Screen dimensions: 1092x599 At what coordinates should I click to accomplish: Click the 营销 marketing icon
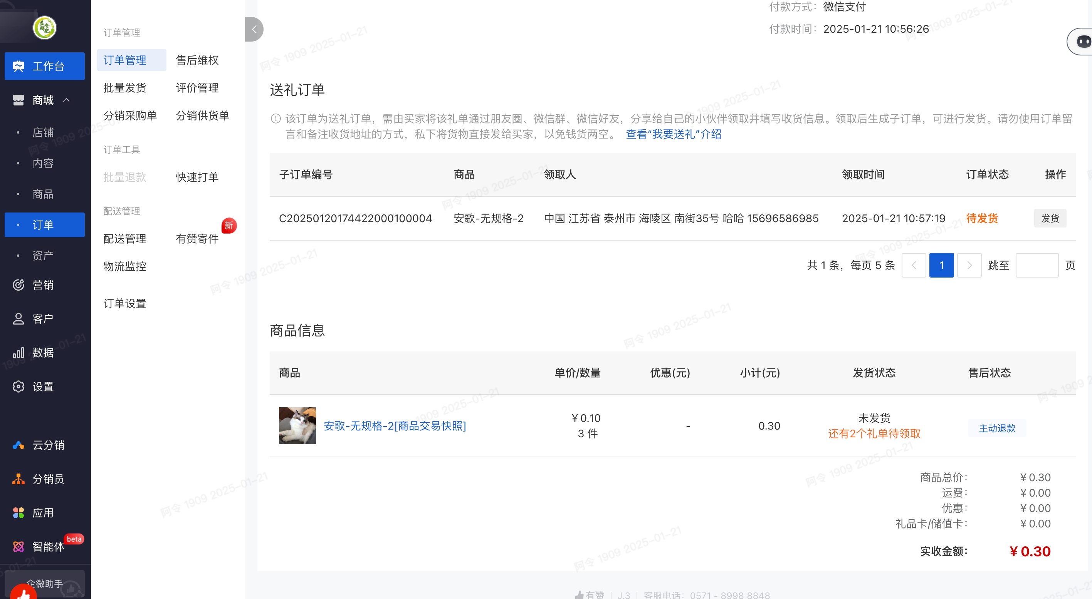pos(18,284)
